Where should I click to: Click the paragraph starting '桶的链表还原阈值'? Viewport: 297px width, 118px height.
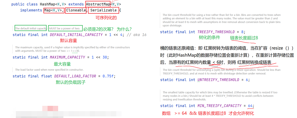(x=227, y=55)
